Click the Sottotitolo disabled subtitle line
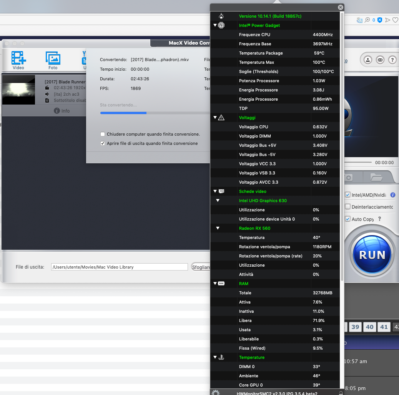399x395 pixels. tap(70, 100)
